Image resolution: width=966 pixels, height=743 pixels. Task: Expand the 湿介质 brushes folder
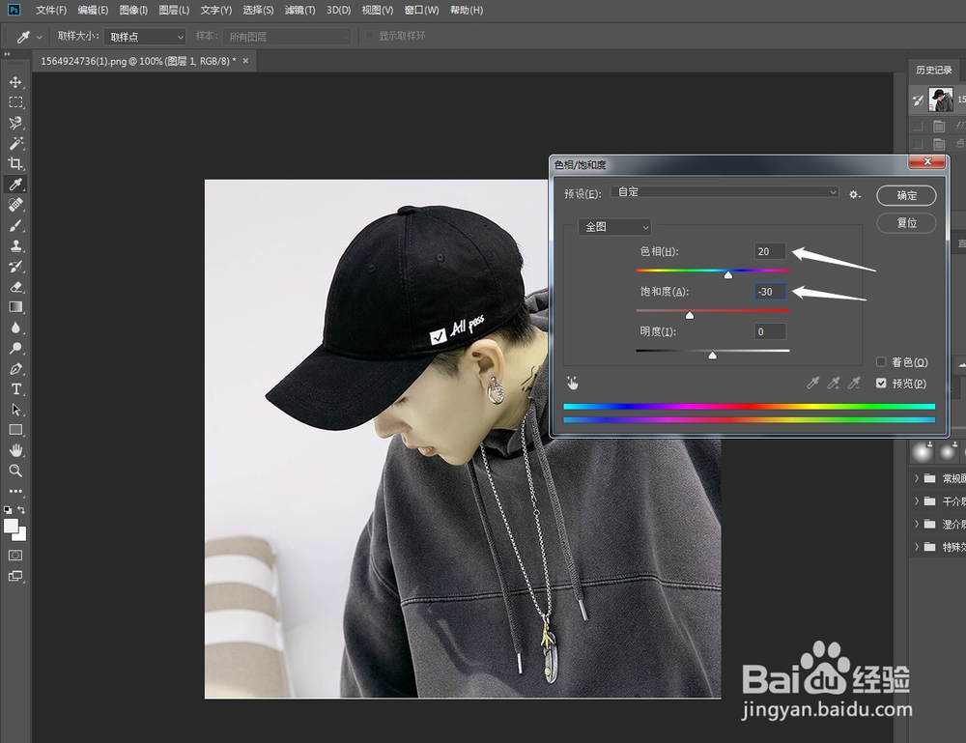coord(917,524)
